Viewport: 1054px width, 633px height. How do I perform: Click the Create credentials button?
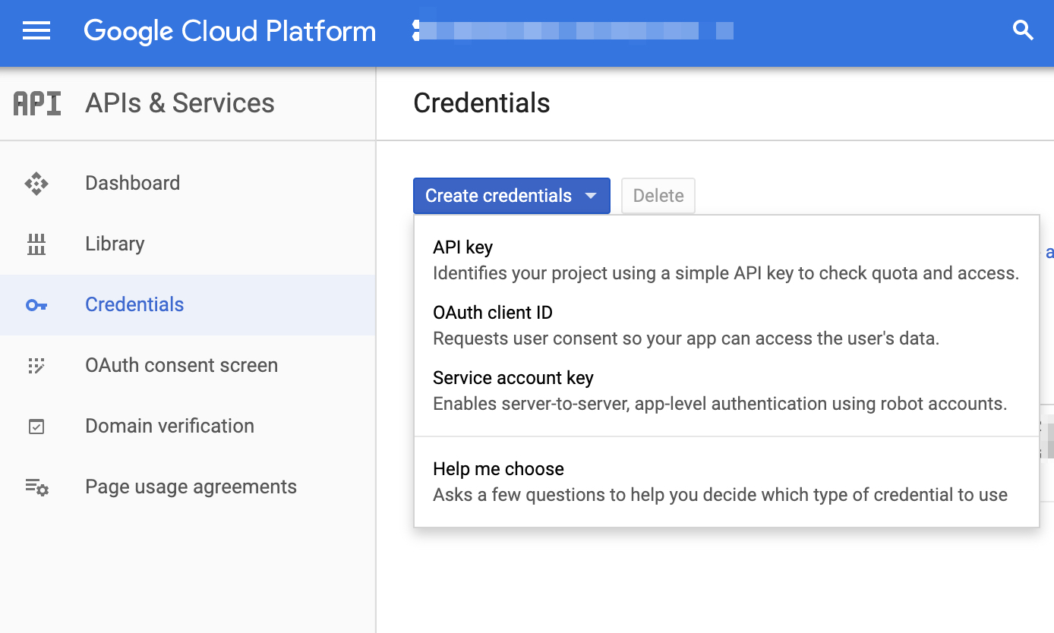coord(512,196)
